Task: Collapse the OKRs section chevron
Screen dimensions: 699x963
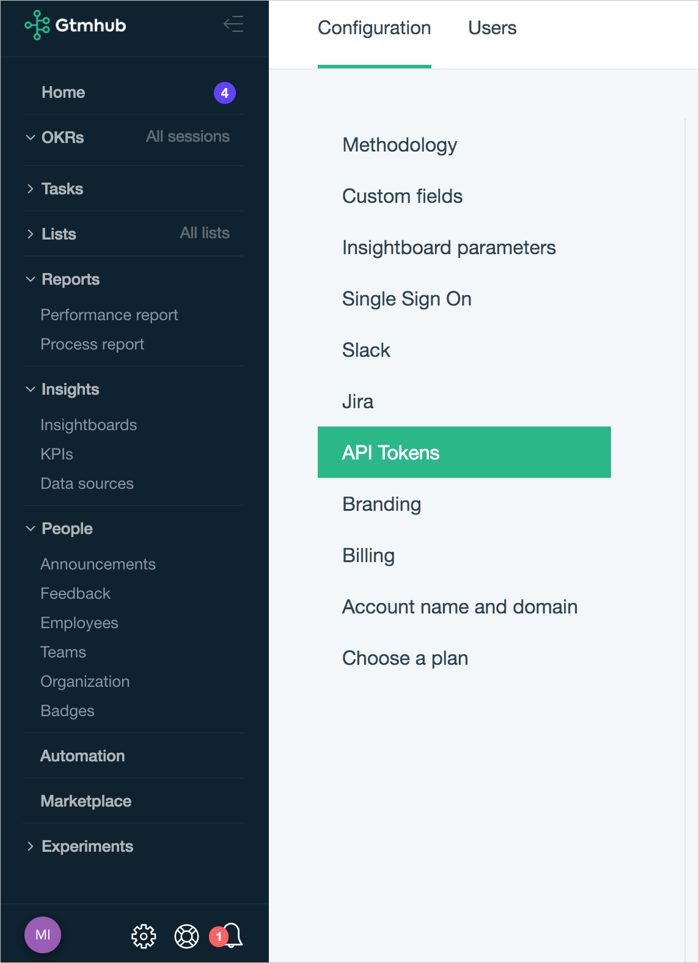Action: (x=30, y=137)
